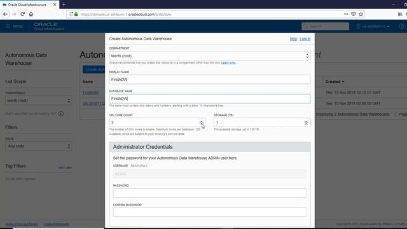Adjust the CPU Core Count stepper arrows
The height and width of the screenshot is (229, 407).
click(x=202, y=122)
